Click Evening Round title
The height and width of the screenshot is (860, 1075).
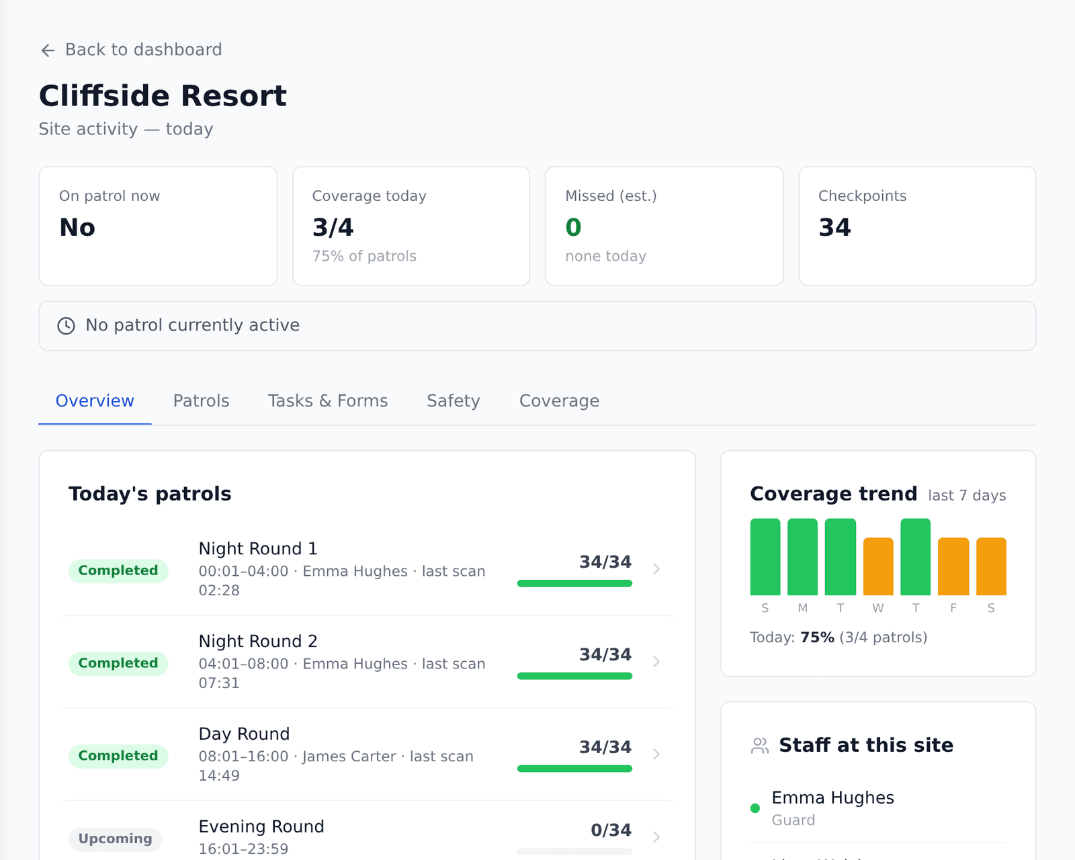(261, 827)
